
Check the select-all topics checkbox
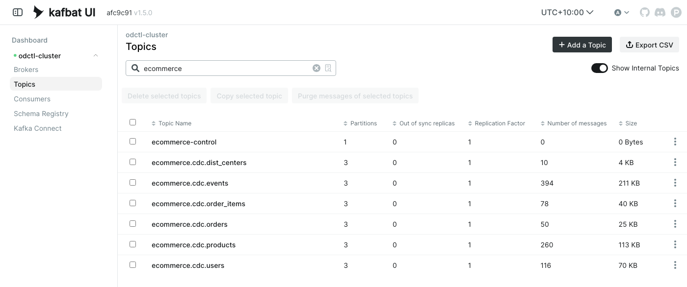(132, 122)
